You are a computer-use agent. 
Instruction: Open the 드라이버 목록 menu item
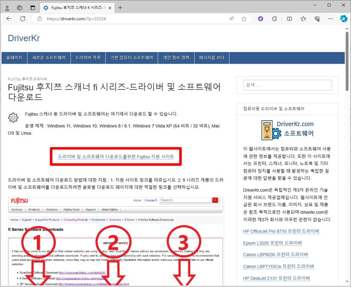coord(88,58)
